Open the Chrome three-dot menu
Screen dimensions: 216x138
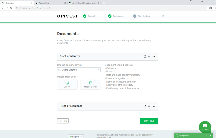click(x=215, y=8)
